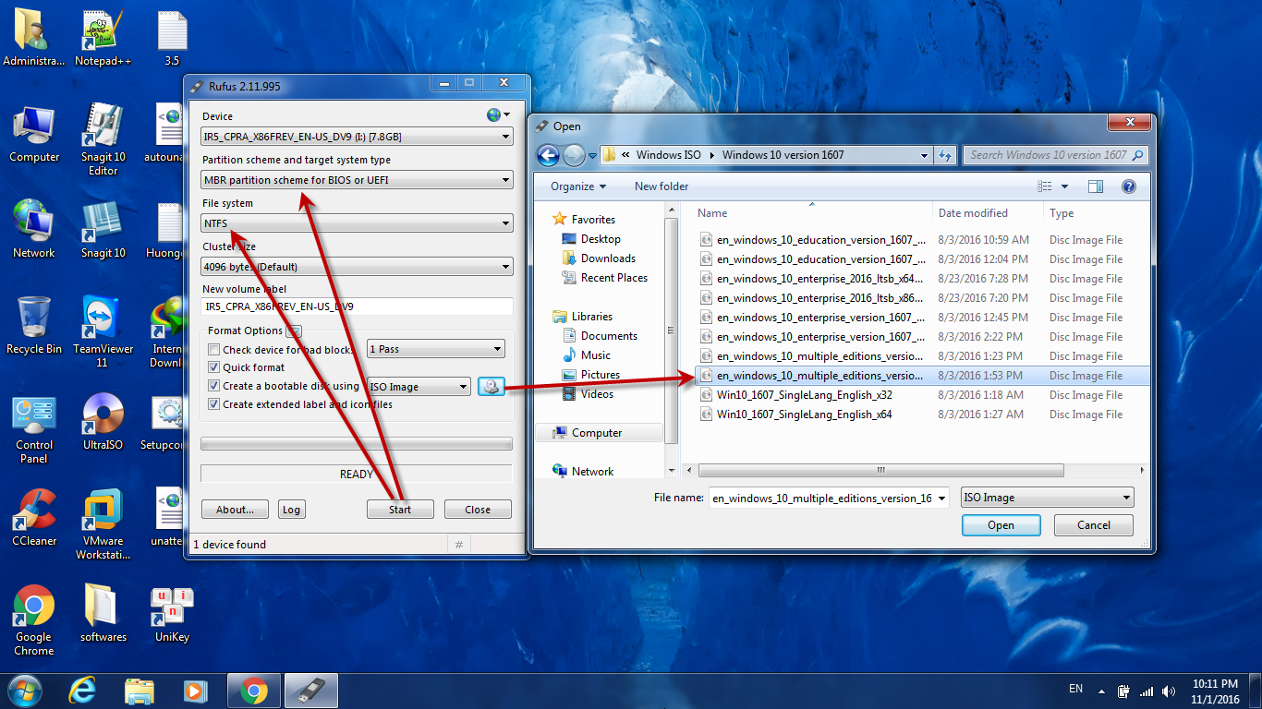Image resolution: width=1262 pixels, height=709 pixels.
Task: Open Computer desktop icon
Action: [x=34, y=135]
